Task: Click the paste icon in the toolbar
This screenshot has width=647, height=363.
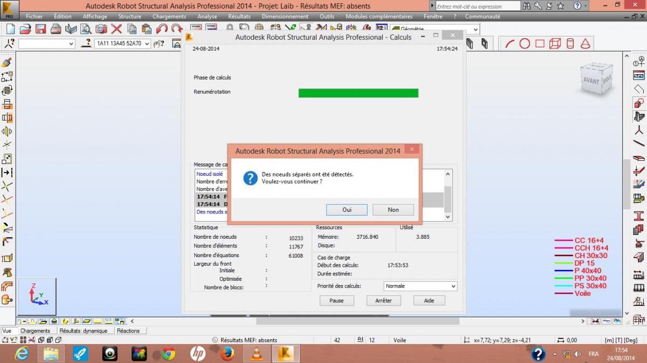Action: (x=146, y=29)
